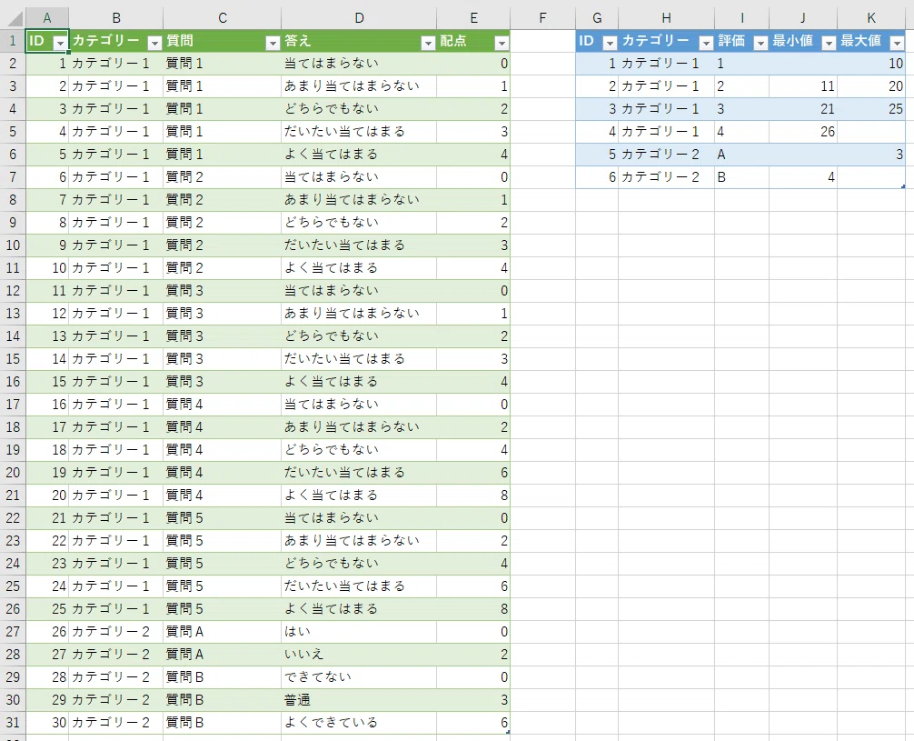Open the 最小値 column filter dropdown
914x741 pixels.
pos(829,43)
